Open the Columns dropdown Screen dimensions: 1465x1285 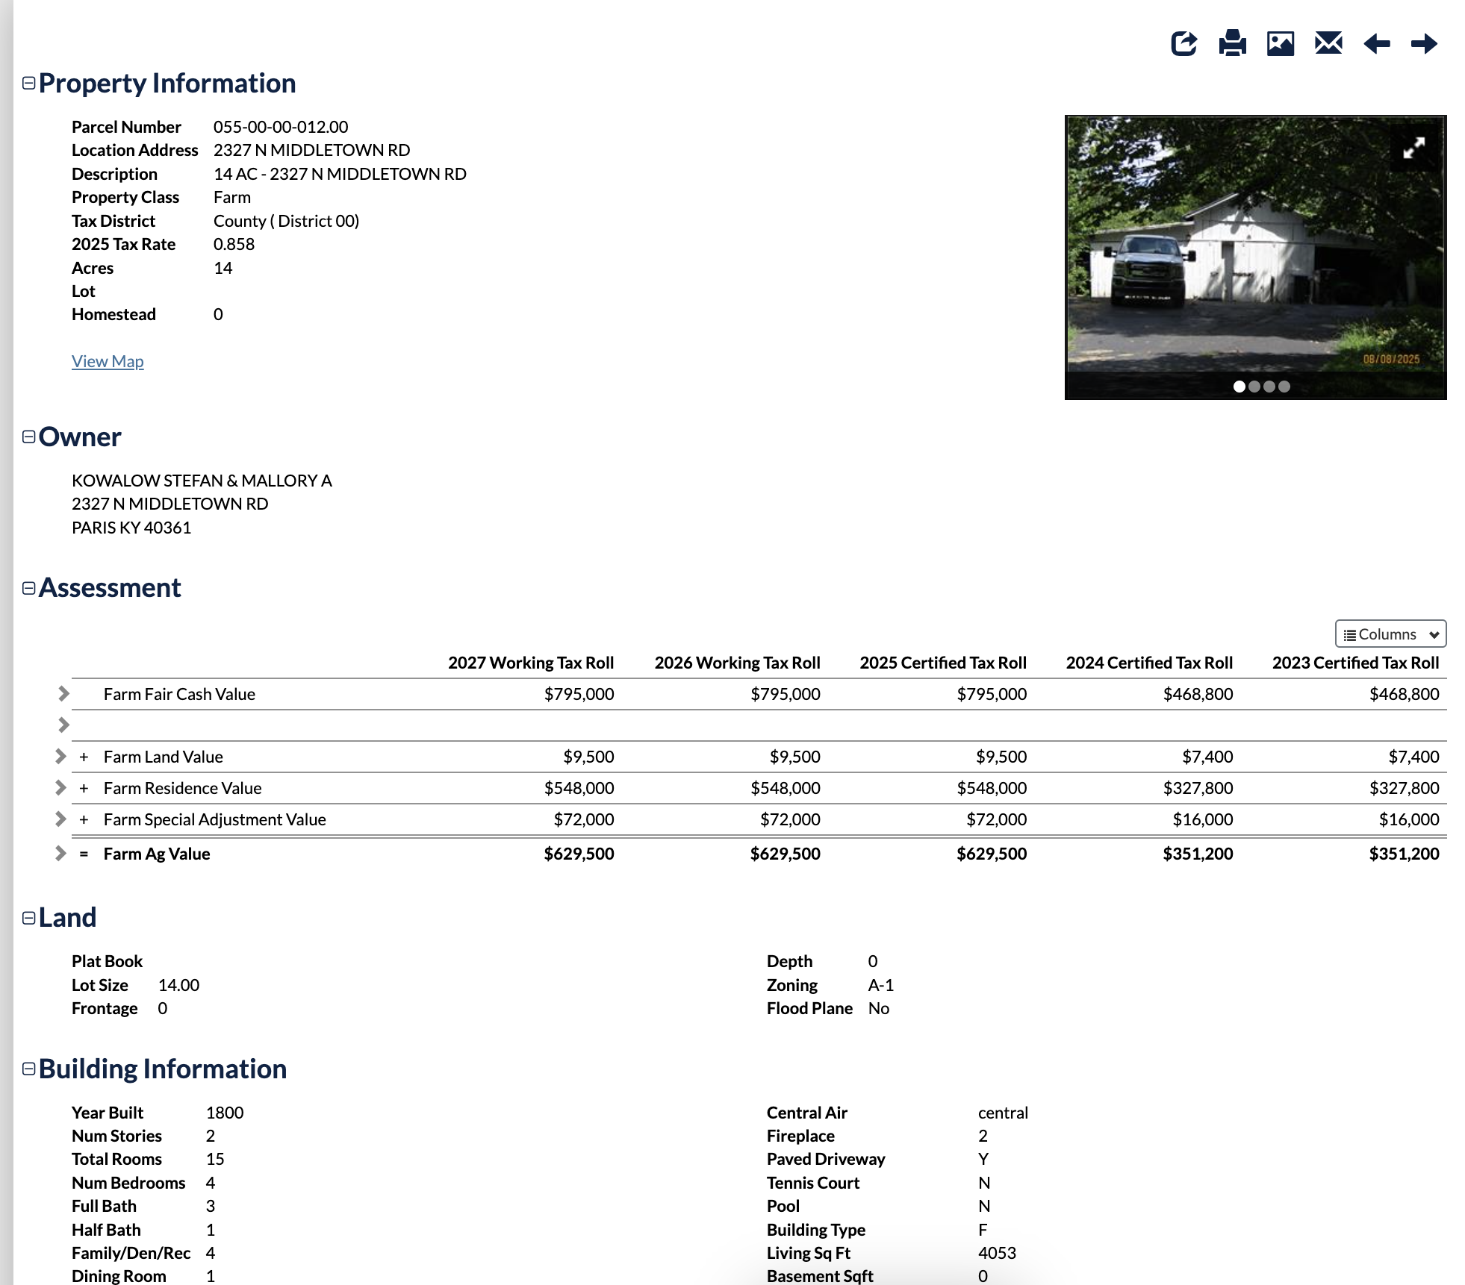point(1390,634)
